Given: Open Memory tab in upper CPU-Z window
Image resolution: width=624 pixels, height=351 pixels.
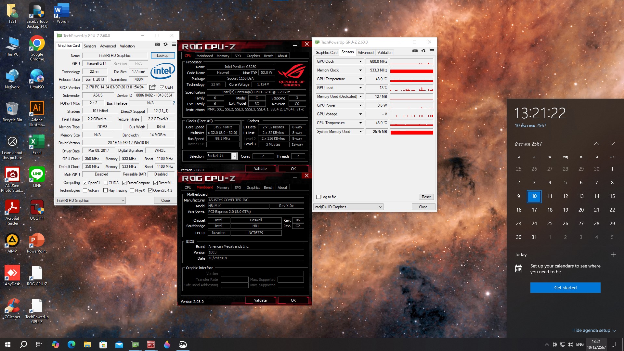Looking at the screenshot, I should (x=223, y=56).
